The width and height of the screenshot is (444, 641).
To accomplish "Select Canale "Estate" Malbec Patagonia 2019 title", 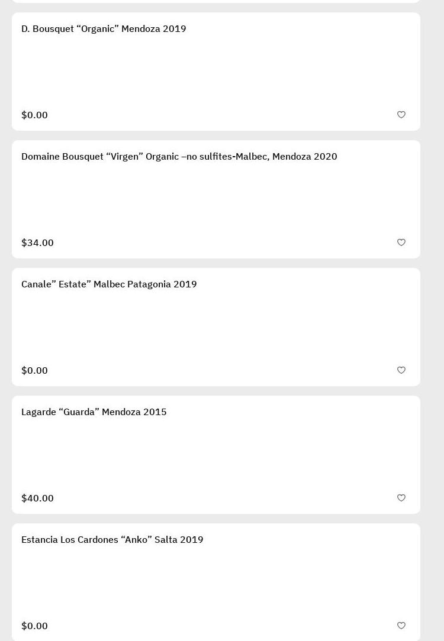I will click(x=109, y=284).
